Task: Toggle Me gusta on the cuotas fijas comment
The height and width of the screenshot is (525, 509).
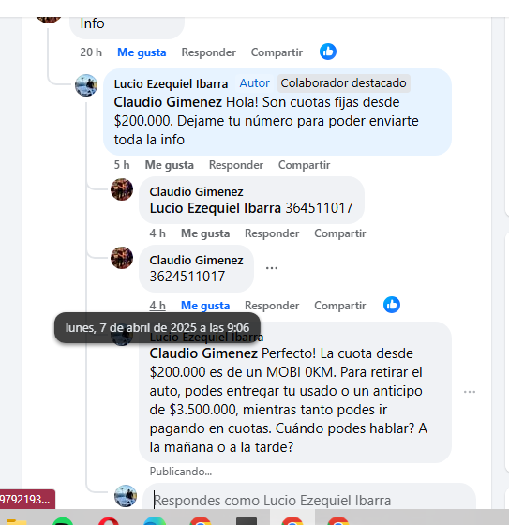Action: pyautogui.click(x=169, y=165)
